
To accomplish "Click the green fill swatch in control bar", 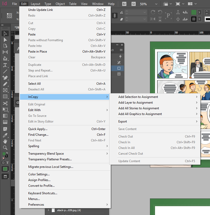I will pyautogui.click(x=194, y=12).
